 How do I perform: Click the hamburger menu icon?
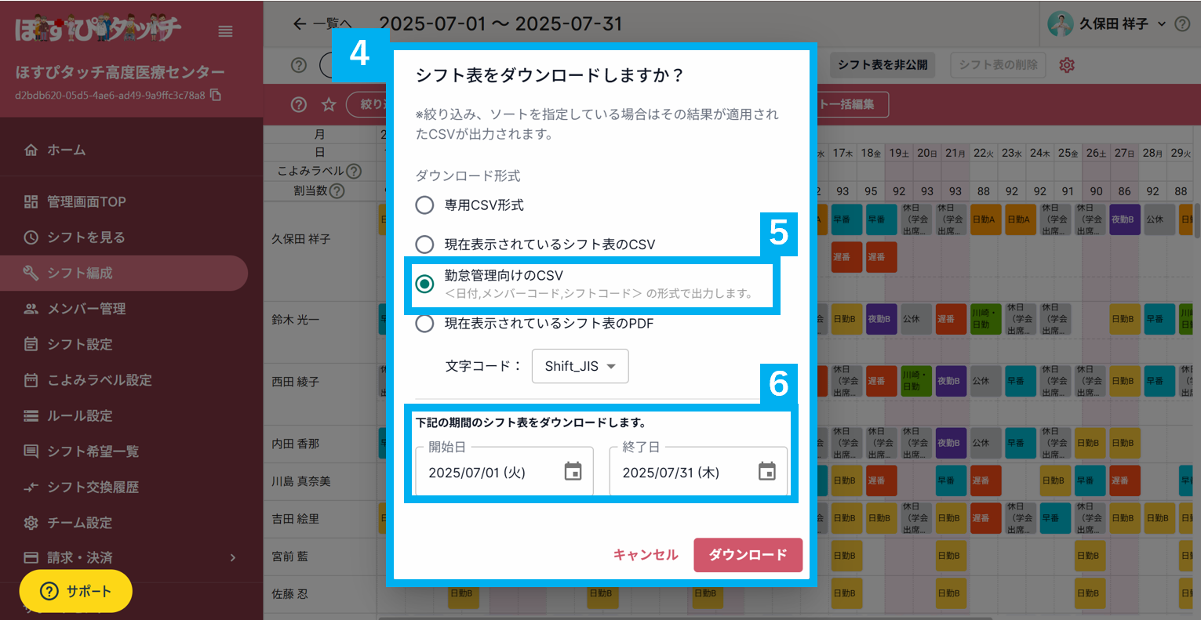pos(225,31)
